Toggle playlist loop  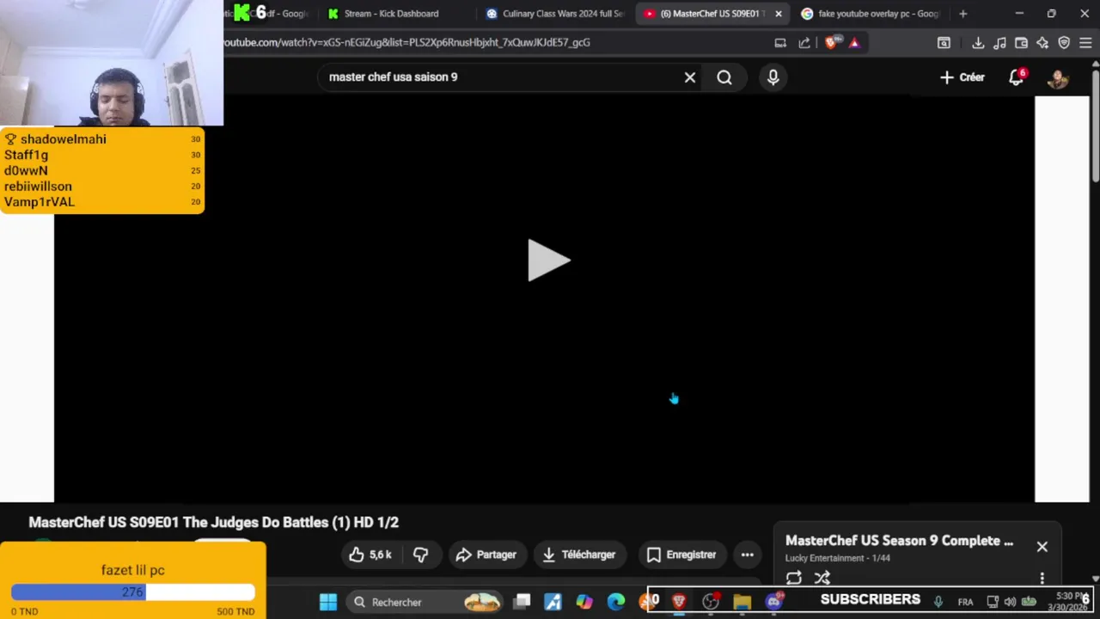pos(794,578)
